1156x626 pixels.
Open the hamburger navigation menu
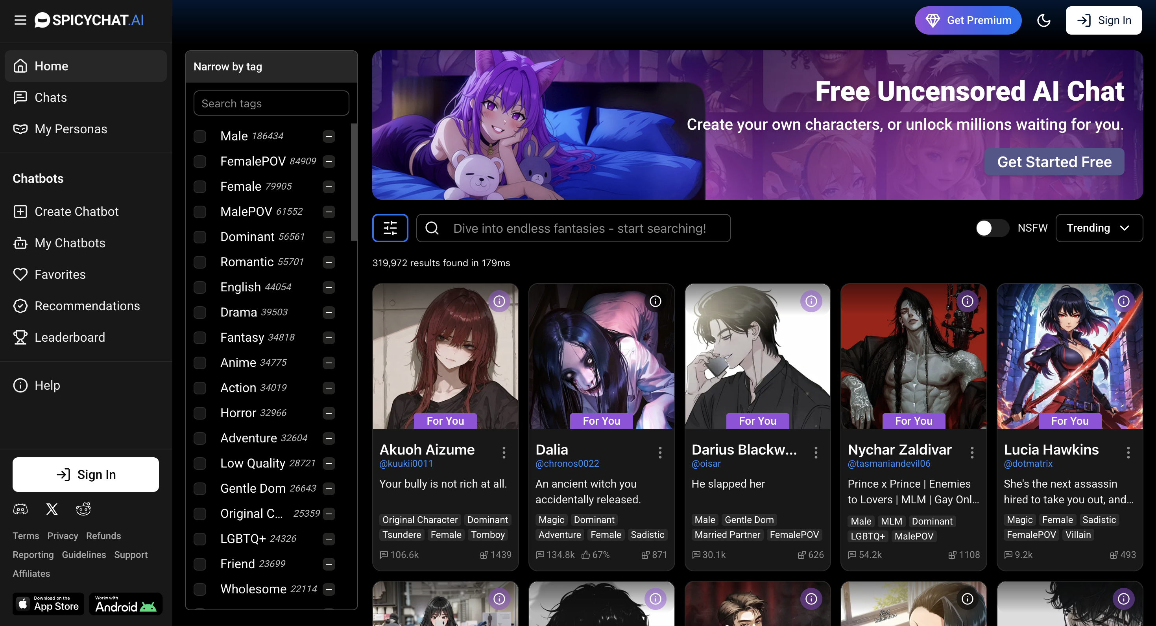pyautogui.click(x=20, y=20)
